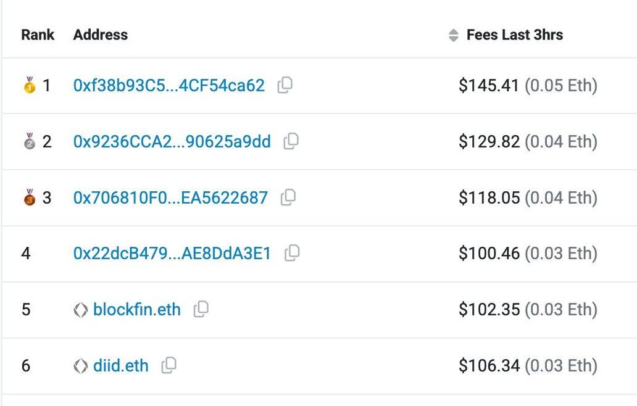
Task: Click the gold medal rank 1 icon
Action: point(29,85)
